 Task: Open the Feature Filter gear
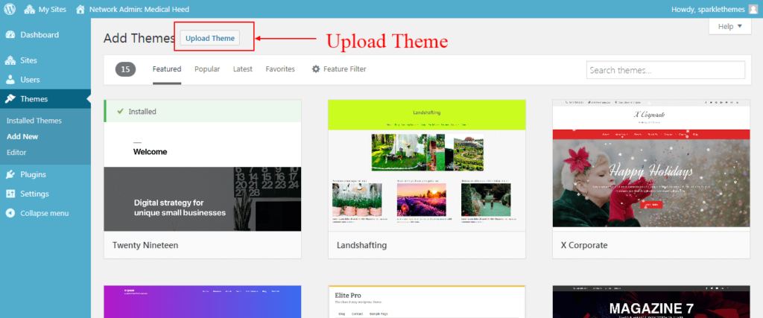pos(316,69)
